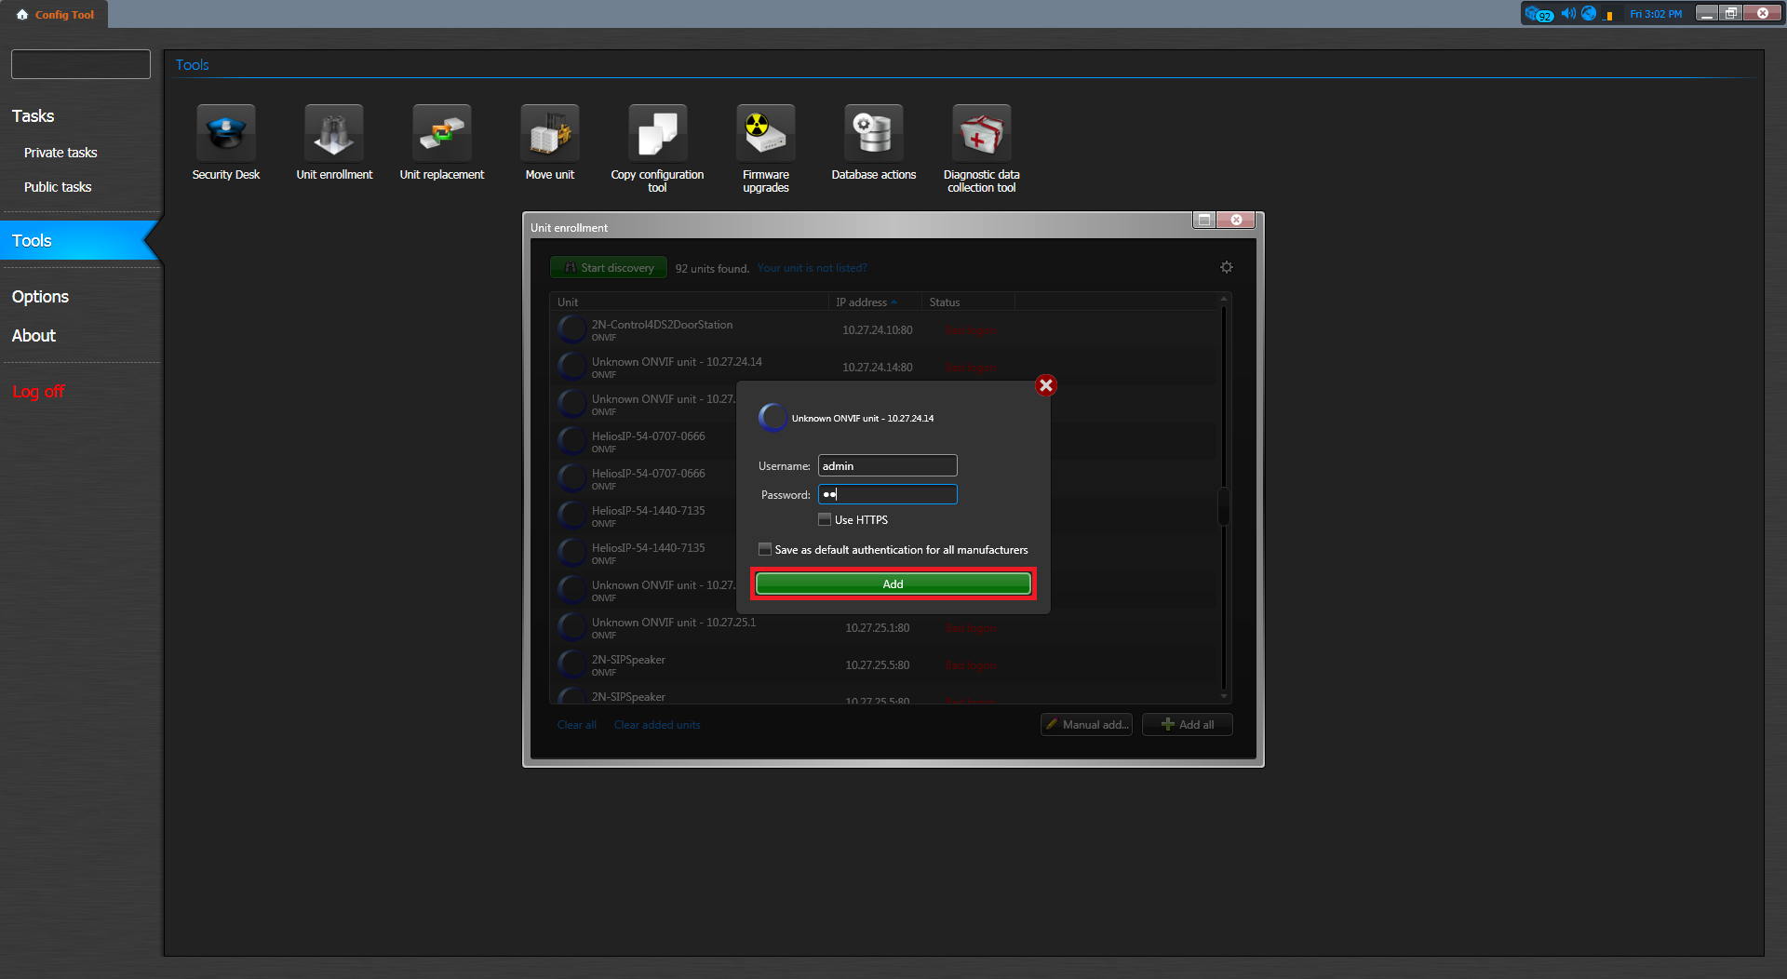Check Save as default authentication option

tap(765, 549)
